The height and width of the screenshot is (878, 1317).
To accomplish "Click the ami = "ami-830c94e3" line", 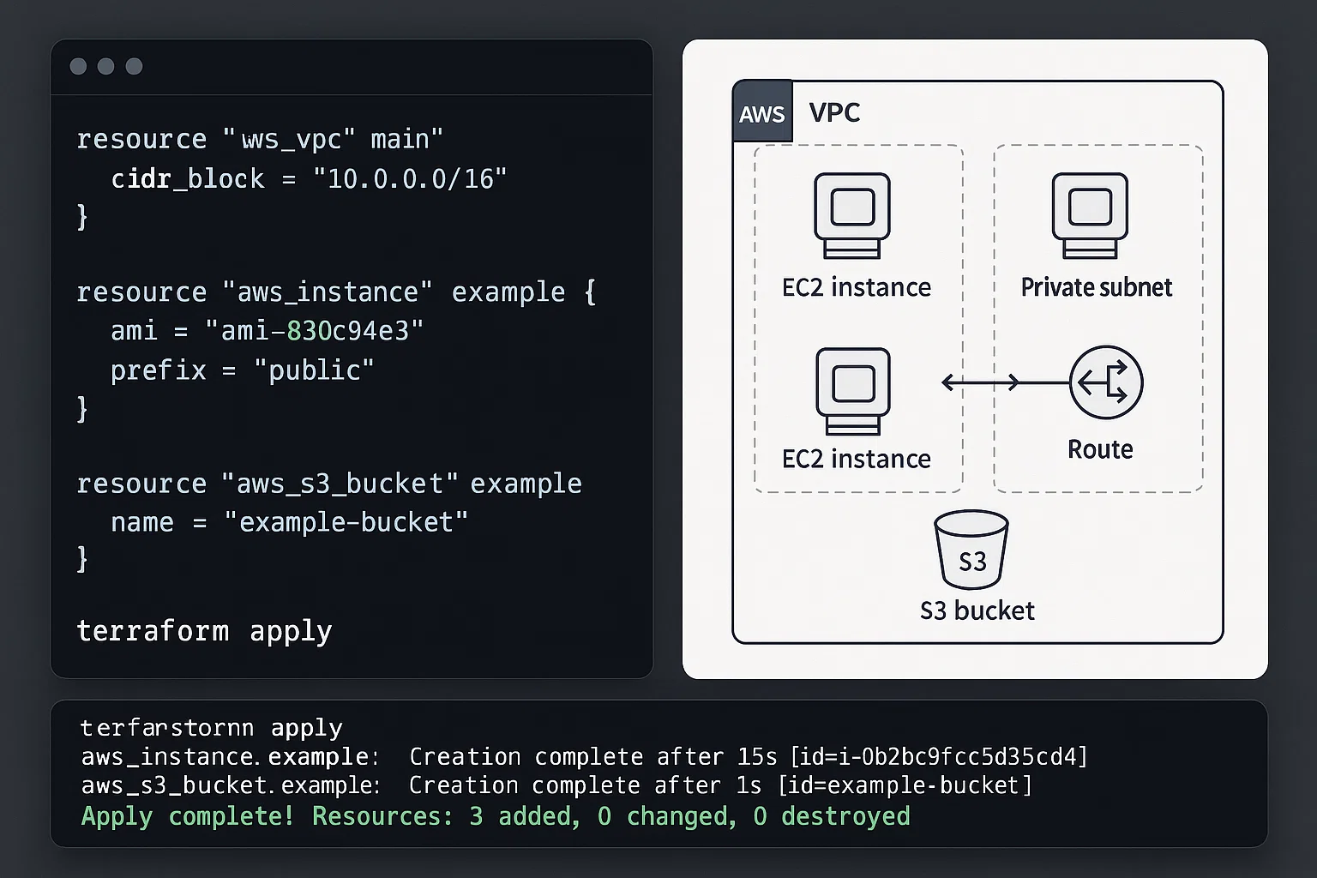I will click(267, 330).
